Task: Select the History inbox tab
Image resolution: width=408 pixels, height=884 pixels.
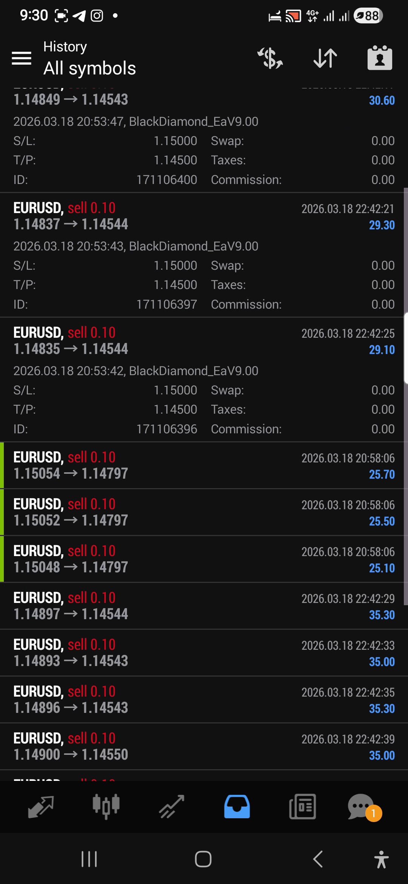Action: [237, 807]
